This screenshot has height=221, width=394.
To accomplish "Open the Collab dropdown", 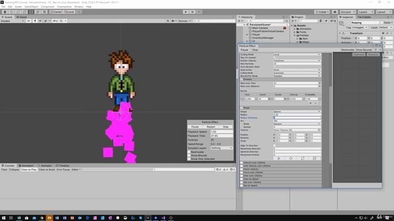I will coord(322,12).
